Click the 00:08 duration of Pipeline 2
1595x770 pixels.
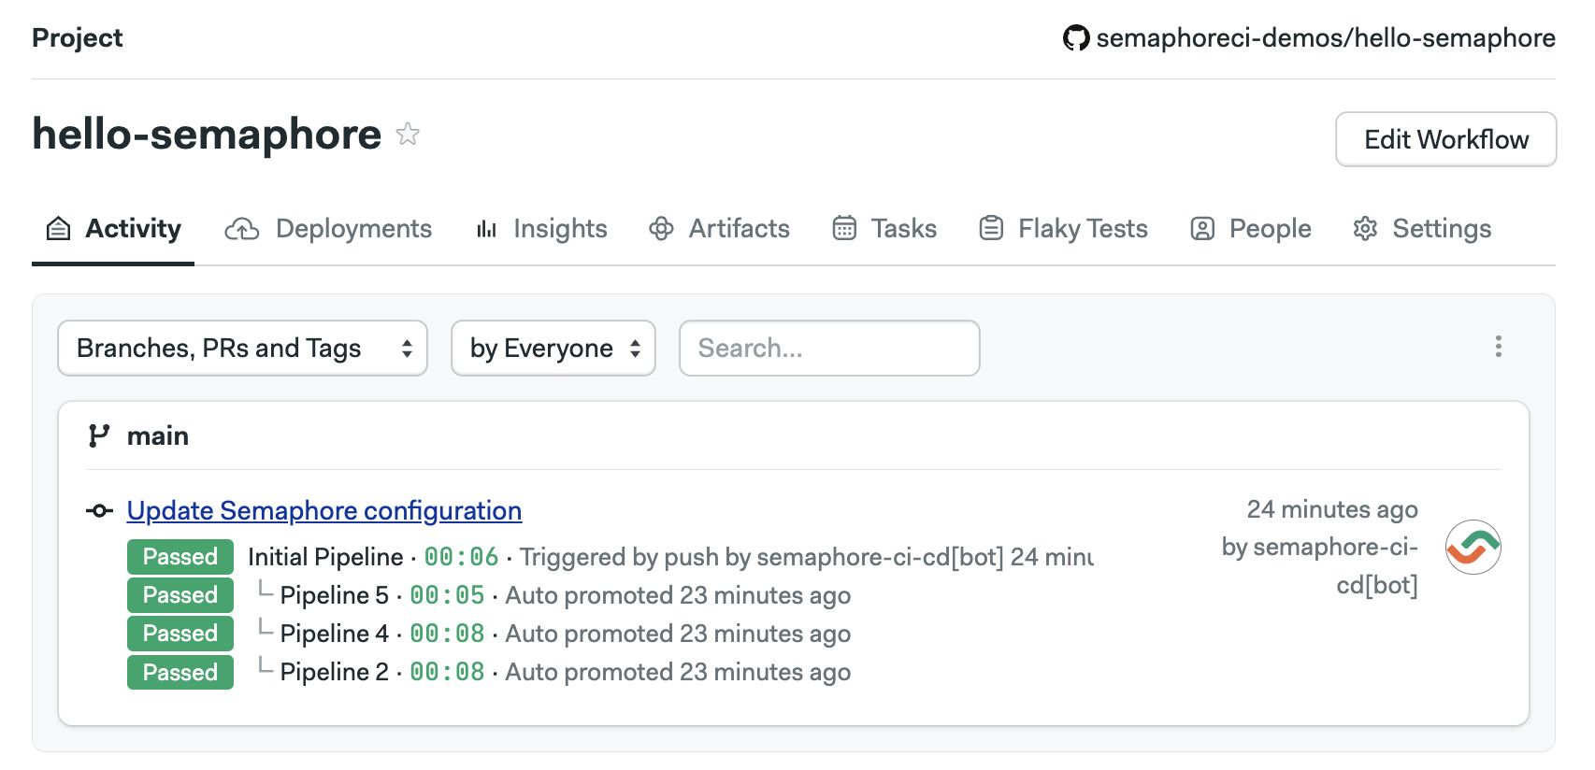click(x=447, y=672)
